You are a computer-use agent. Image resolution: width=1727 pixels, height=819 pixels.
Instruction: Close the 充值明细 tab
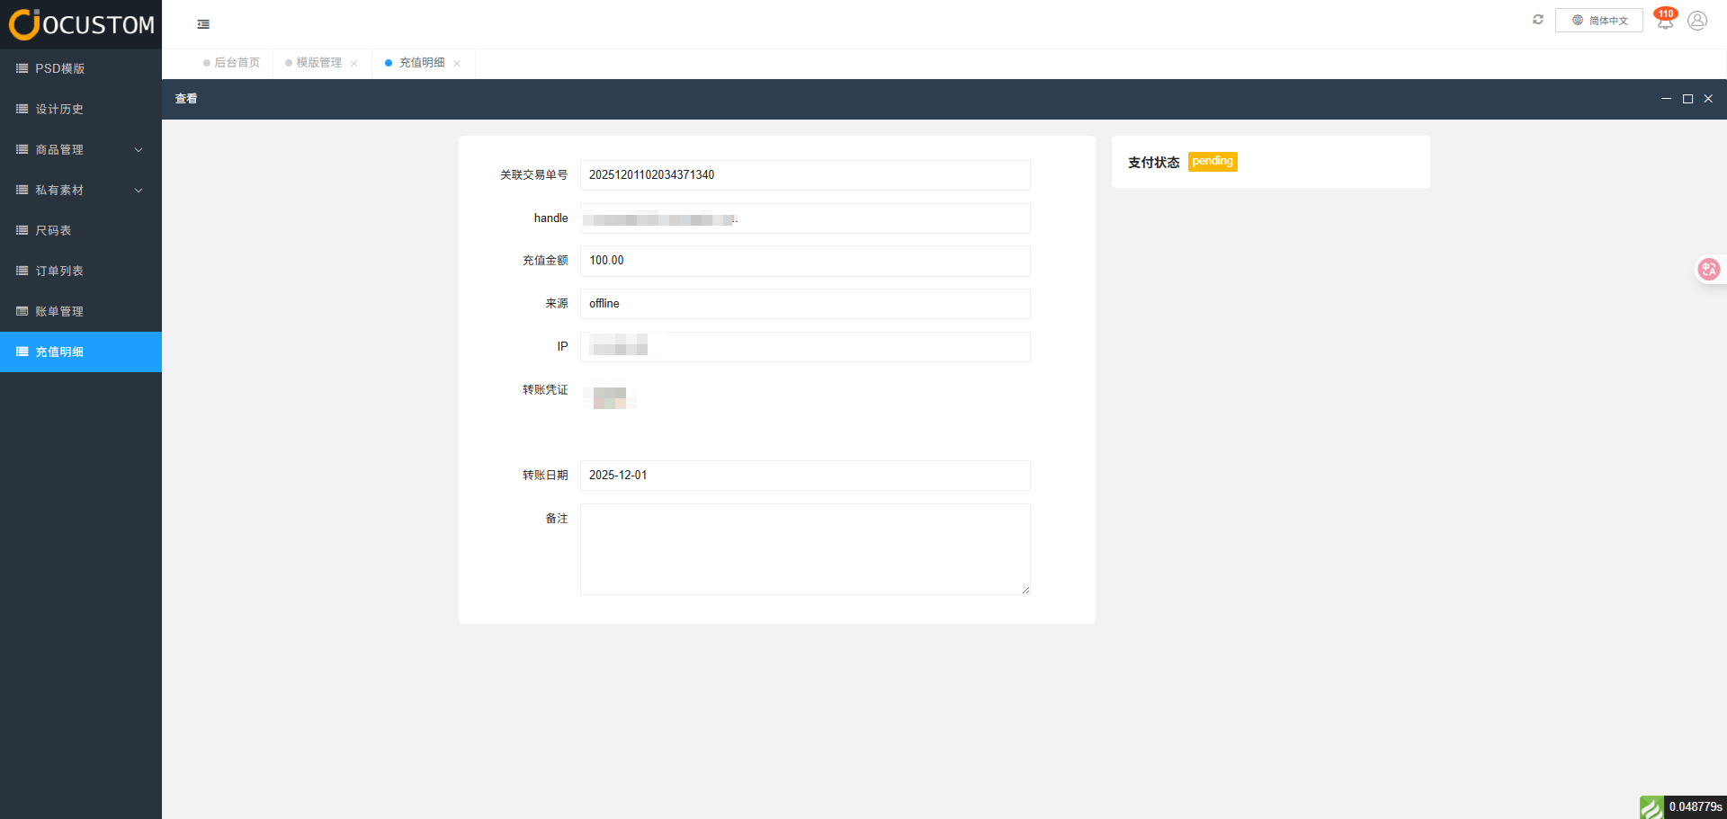457,63
